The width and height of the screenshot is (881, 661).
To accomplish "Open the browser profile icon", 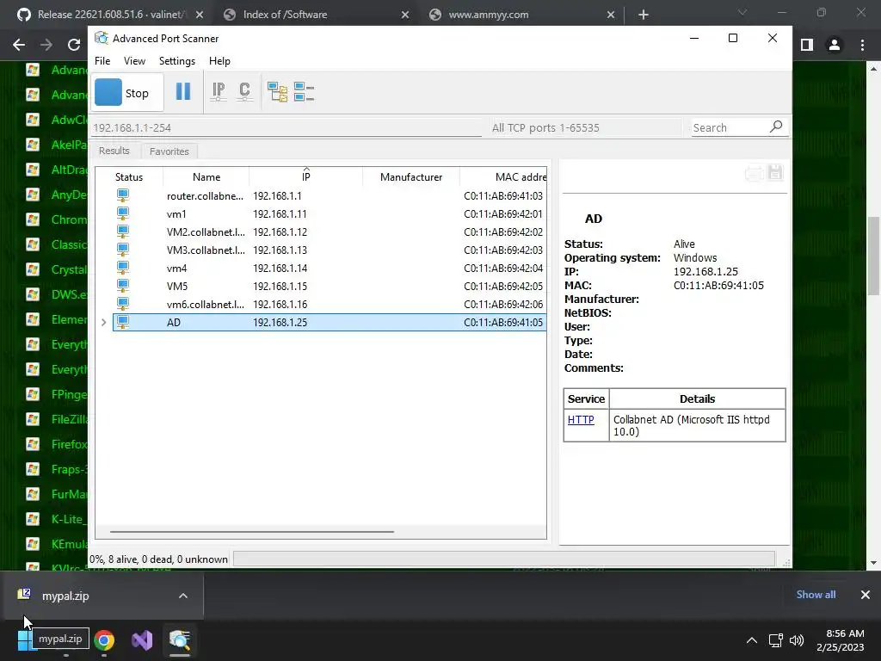I will [x=835, y=45].
